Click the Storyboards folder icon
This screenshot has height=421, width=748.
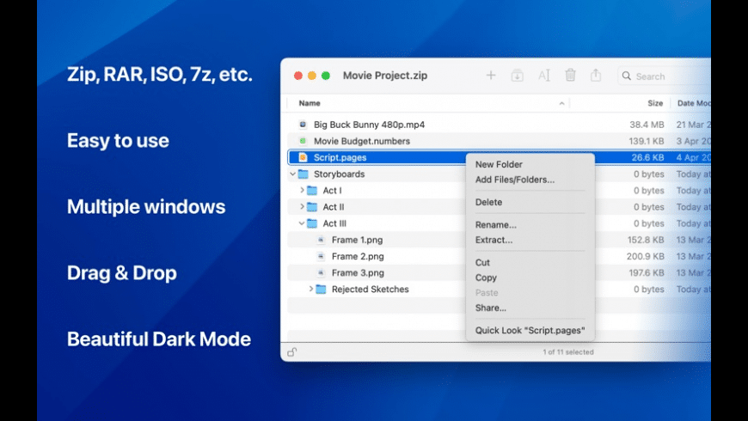click(x=303, y=174)
